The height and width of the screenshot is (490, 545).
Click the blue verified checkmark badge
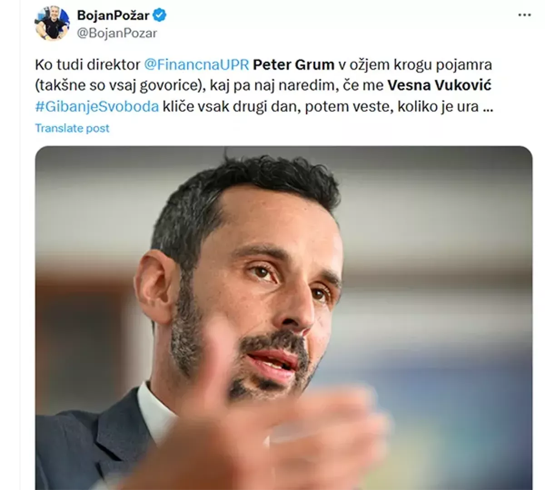[159, 15]
